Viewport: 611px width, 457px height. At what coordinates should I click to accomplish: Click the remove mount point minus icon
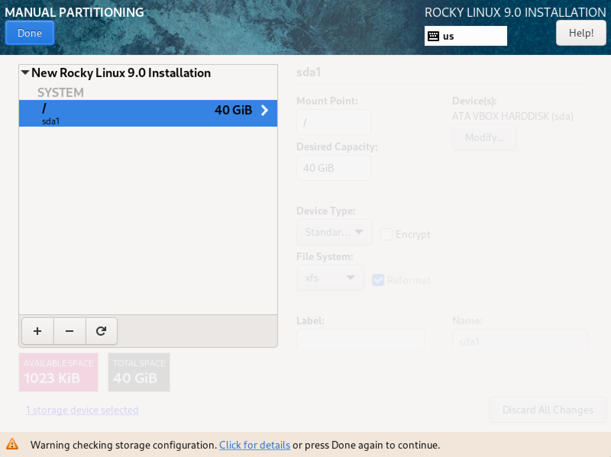click(70, 331)
